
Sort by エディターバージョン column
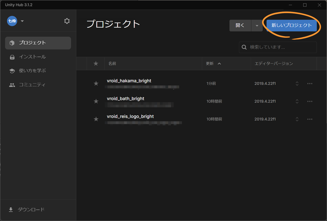click(274, 63)
